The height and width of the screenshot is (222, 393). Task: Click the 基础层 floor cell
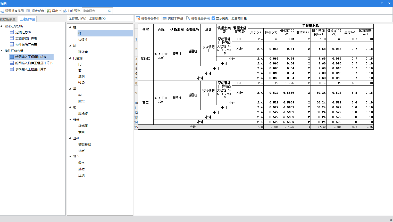coord(146,59)
